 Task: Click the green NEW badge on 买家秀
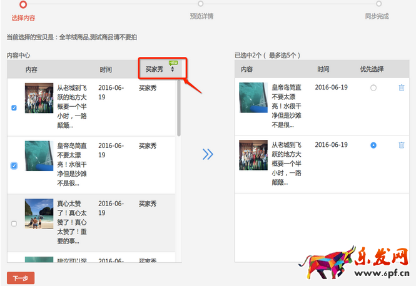click(173, 63)
